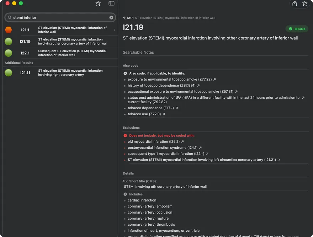Click 'coronary (artery) occlusion' entry
Image resolution: width=313 pixels, height=237 pixels.
[x=150, y=213]
